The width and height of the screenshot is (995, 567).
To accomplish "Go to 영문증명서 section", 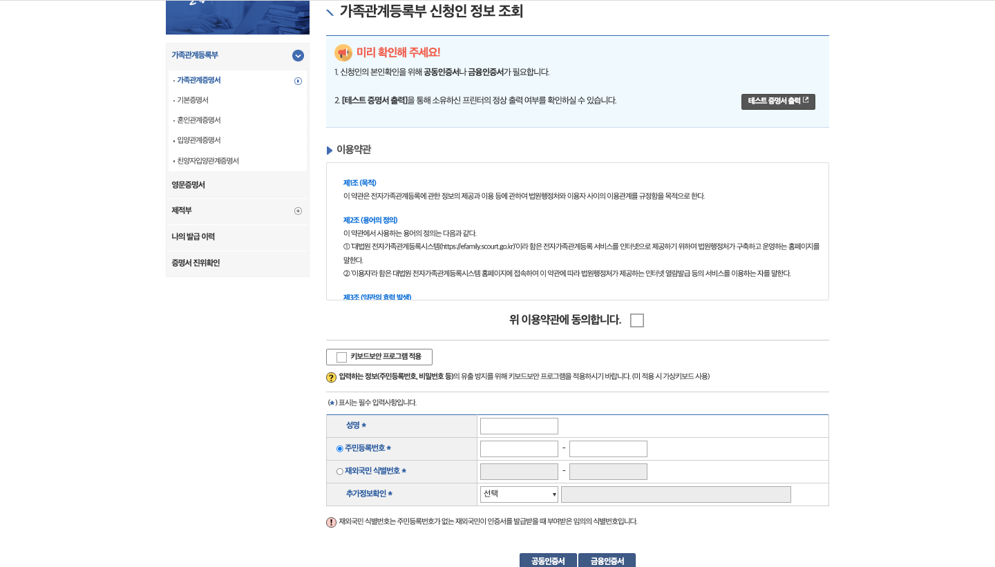I will 188,185.
